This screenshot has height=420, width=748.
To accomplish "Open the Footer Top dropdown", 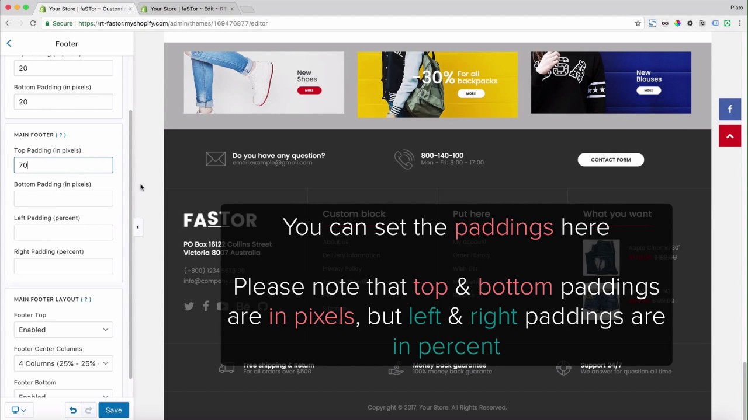I will click(x=64, y=330).
